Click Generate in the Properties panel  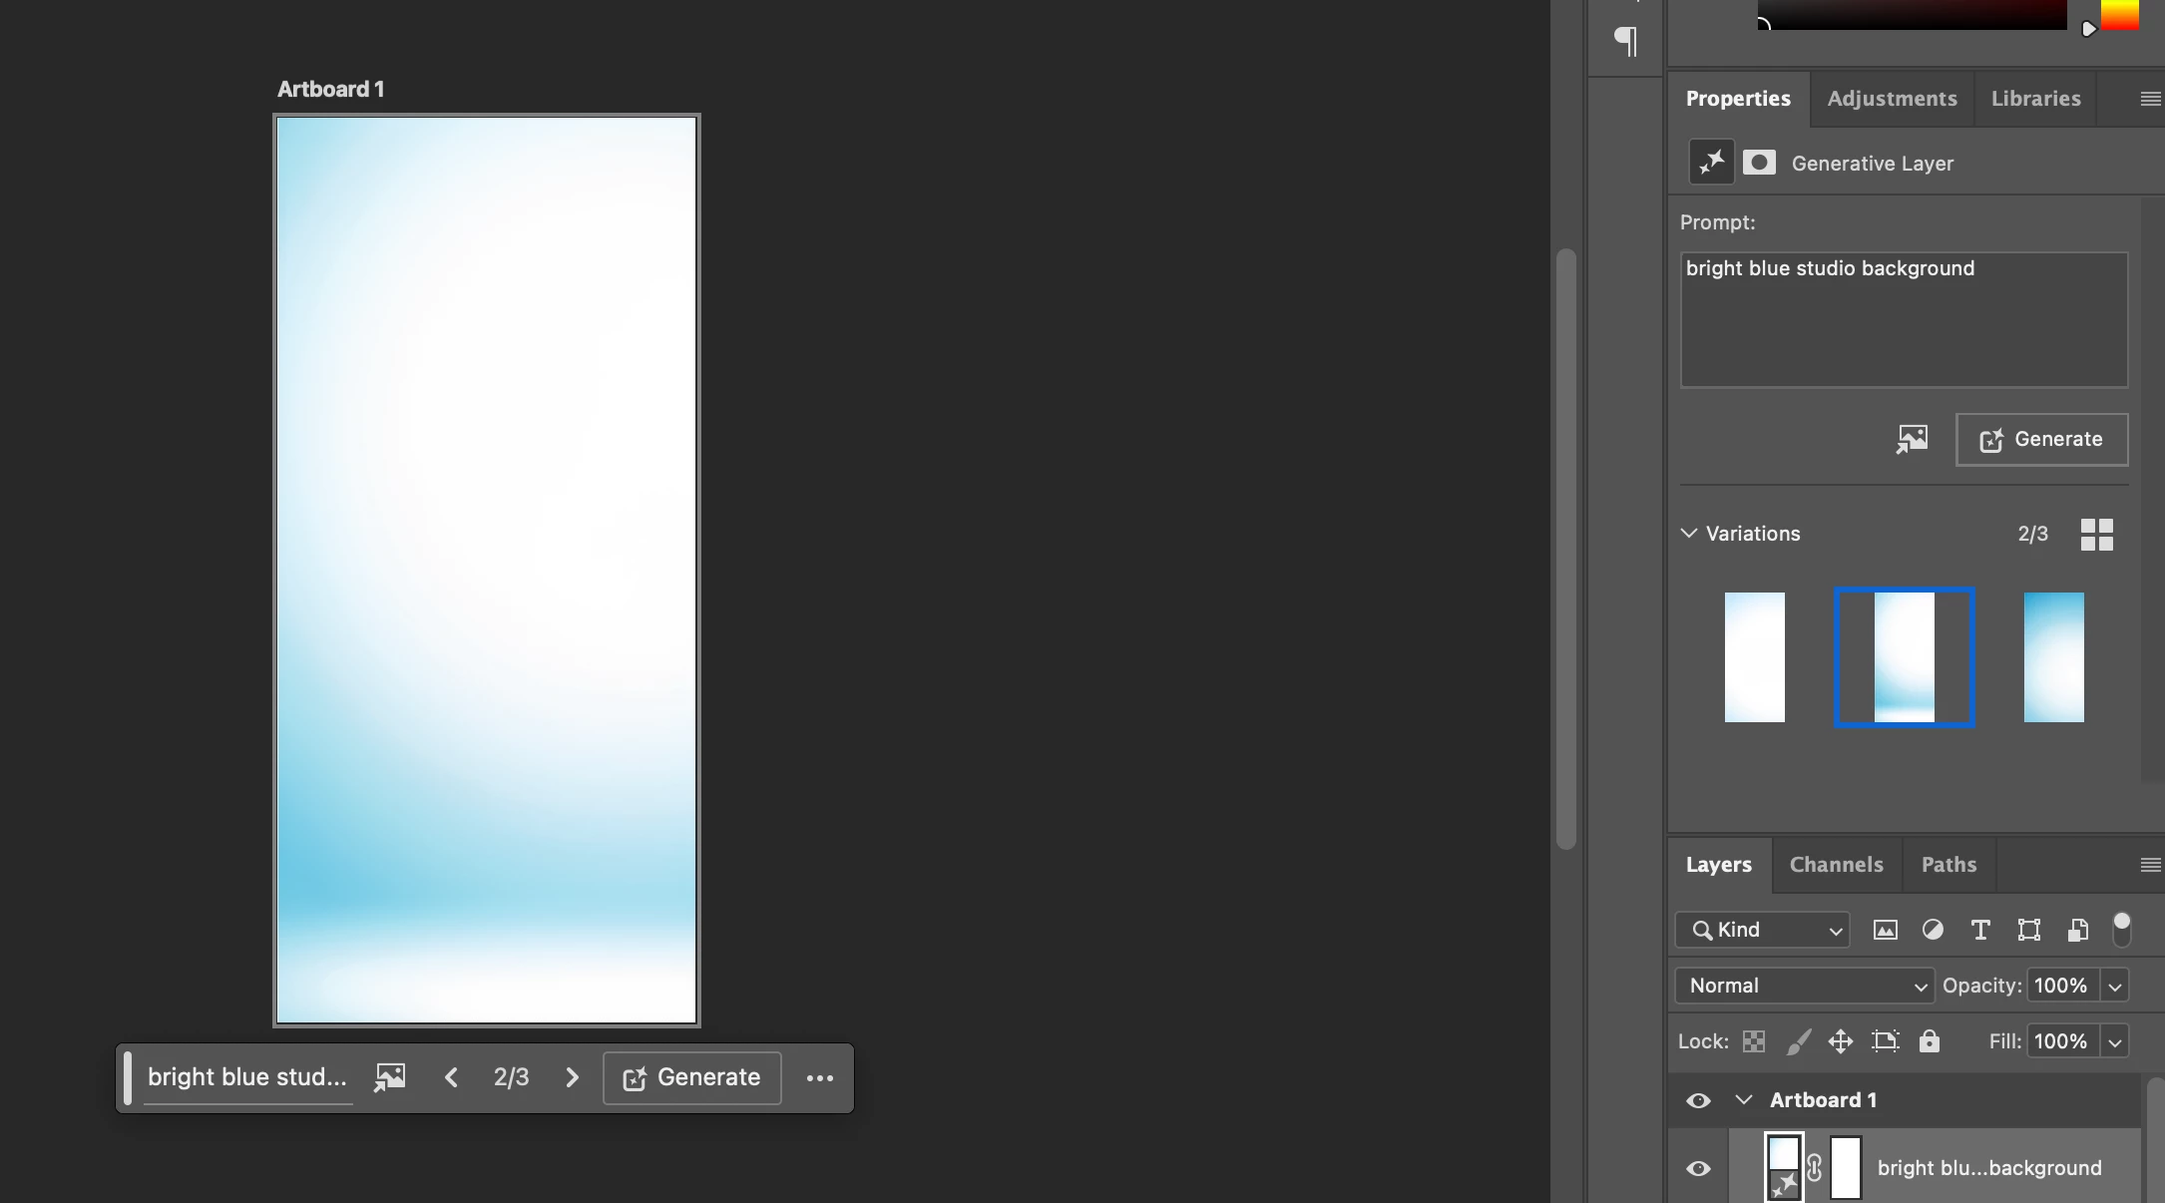point(2041,439)
